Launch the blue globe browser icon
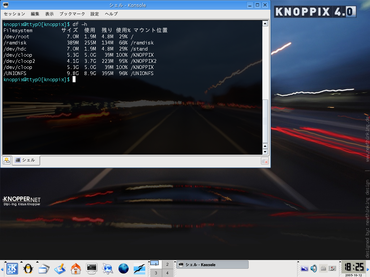Screen dimensions: 370x277 point(124,269)
